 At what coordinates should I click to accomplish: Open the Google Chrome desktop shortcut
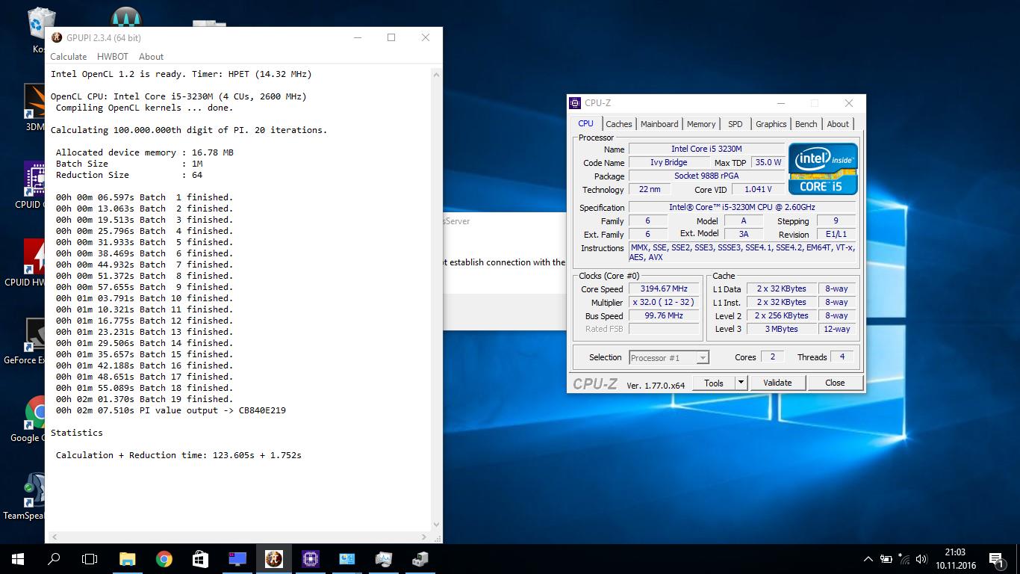click(34, 412)
